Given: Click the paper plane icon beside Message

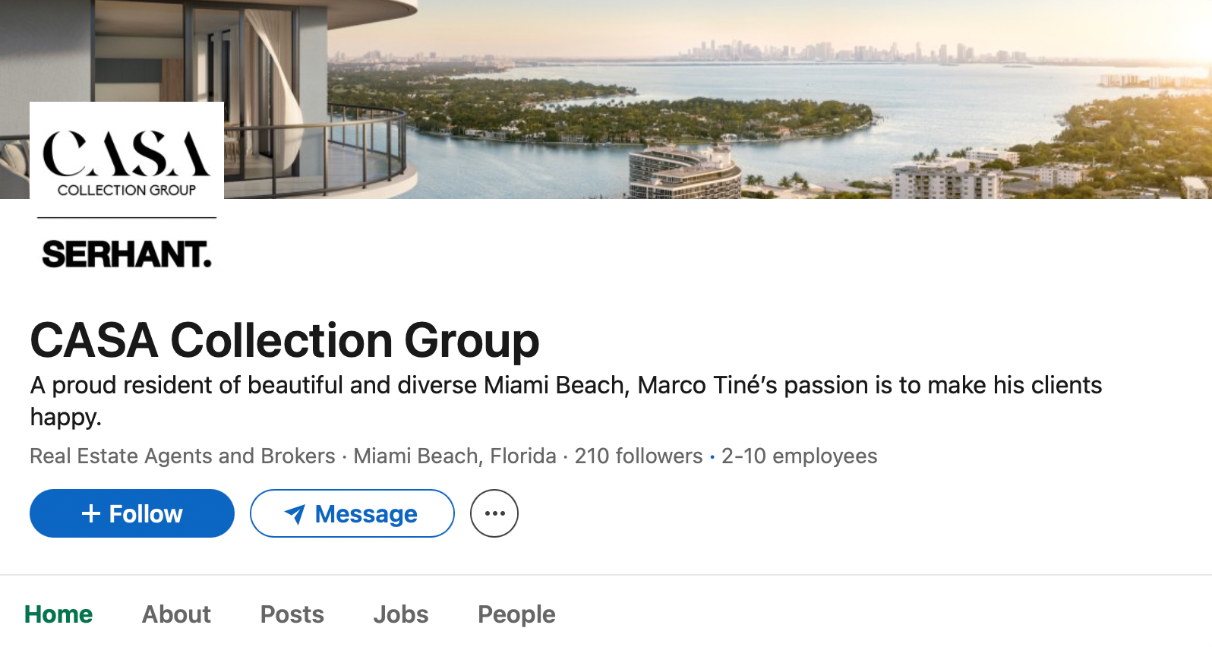Looking at the screenshot, I should pos(295,514).
